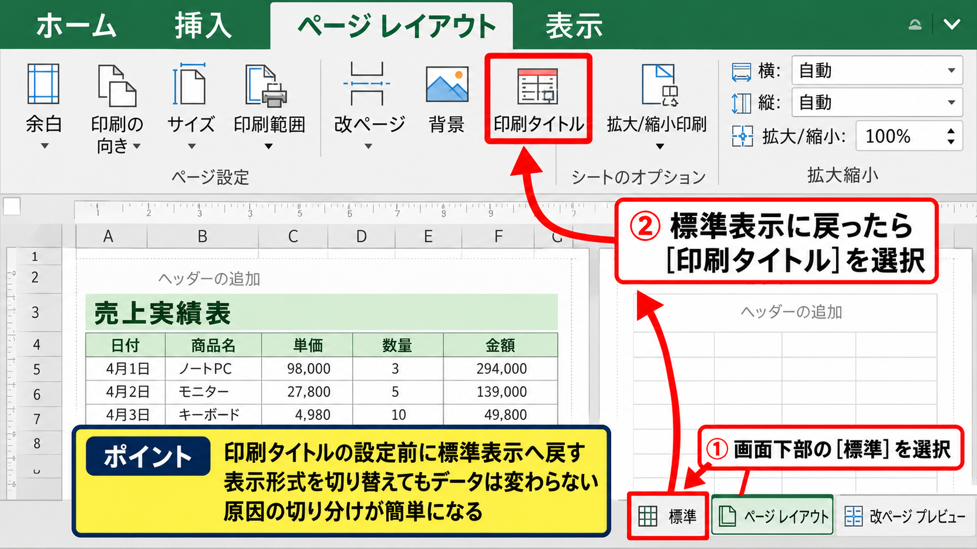Click the 背景 background picture icon

(x=447, y=85)
